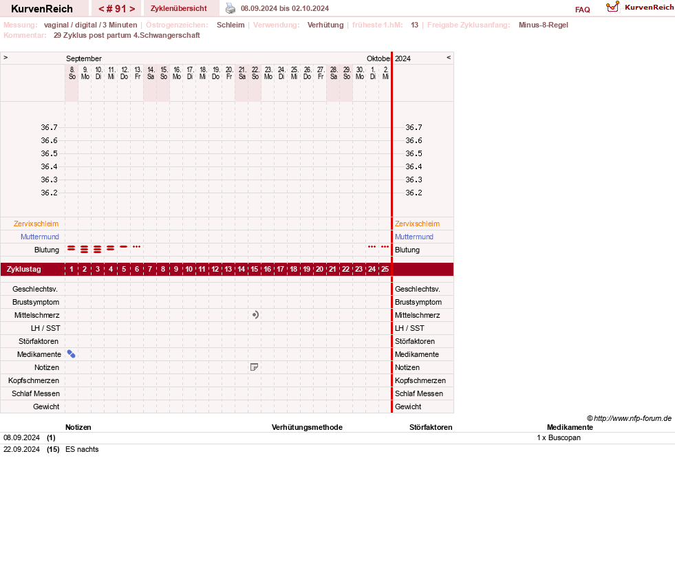
Task: Click the left Gewicht row label
Action: [x=46, y=406]
